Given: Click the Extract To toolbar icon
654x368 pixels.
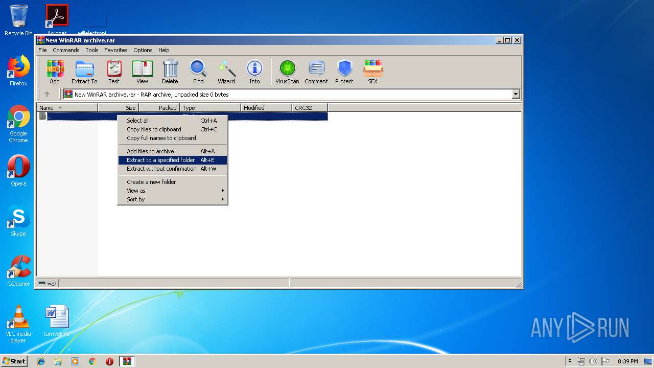Looking at the screenshot, I should click(84, 72).
